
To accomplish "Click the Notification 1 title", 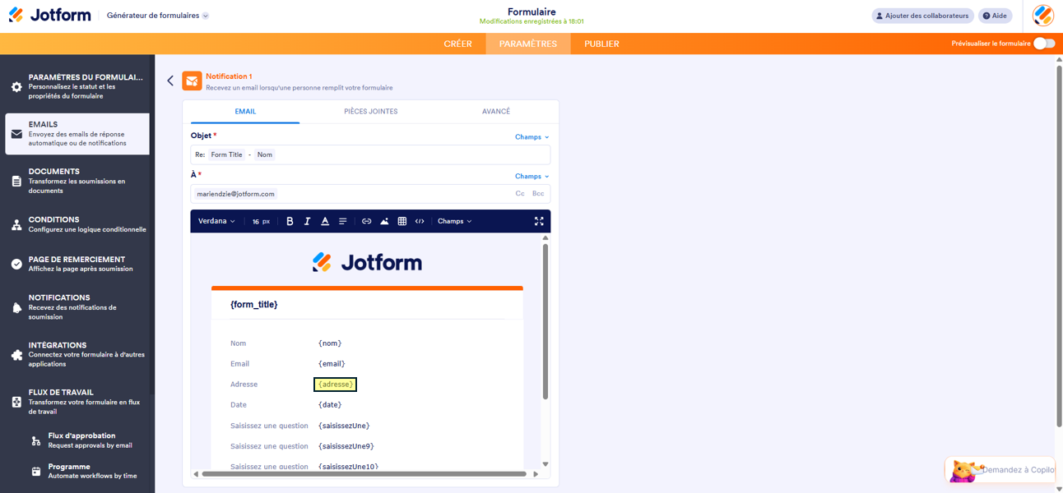I will 229,76.
